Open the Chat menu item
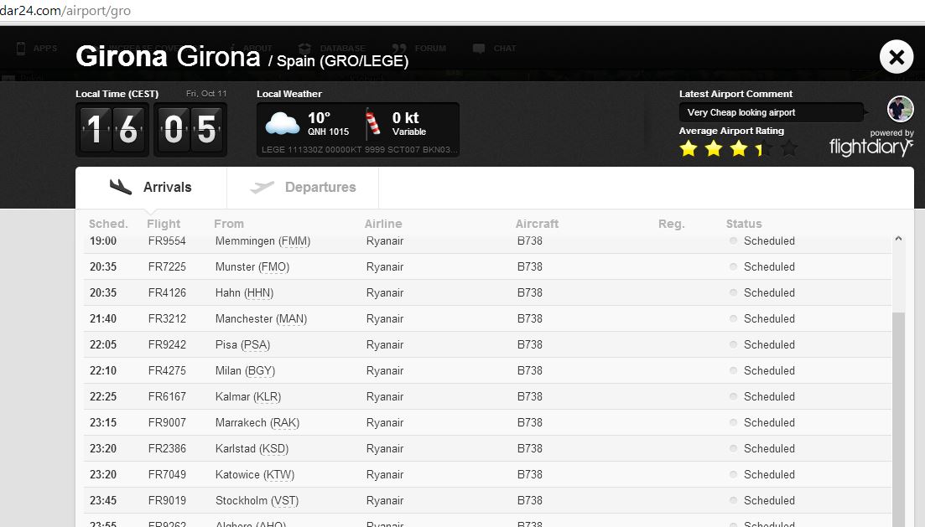 coord(495,49)
